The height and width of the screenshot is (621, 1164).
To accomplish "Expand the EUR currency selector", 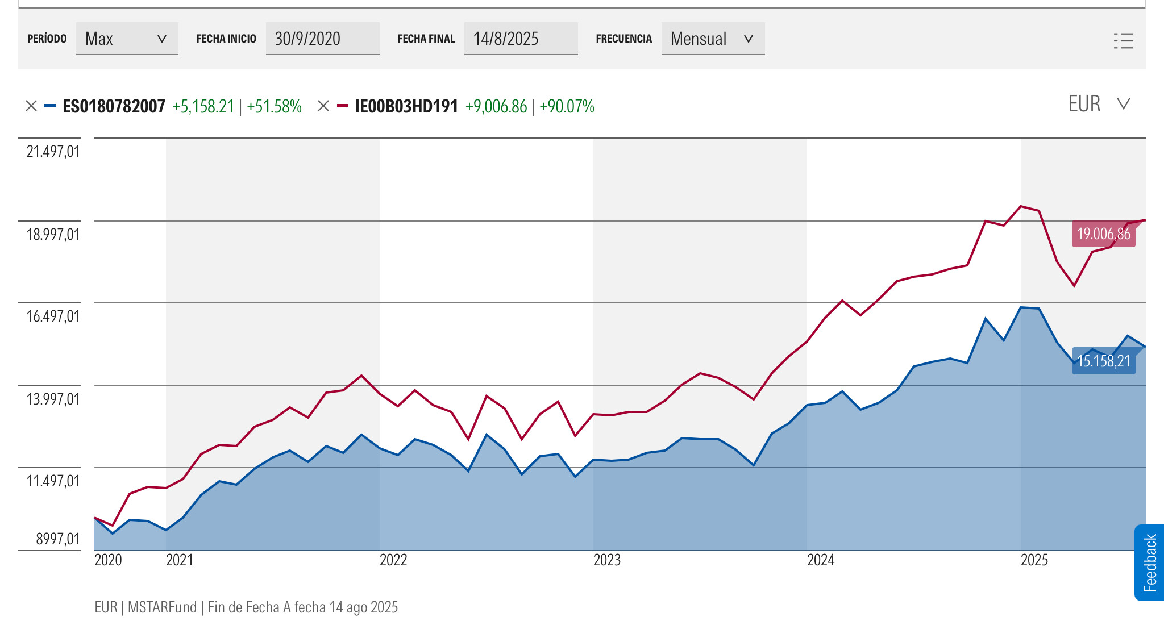I will [x=1098, y=104].
